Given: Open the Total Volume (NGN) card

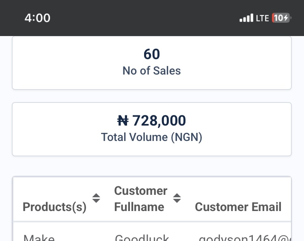Looking at the screenshot, I should click(x=152, y=129).
